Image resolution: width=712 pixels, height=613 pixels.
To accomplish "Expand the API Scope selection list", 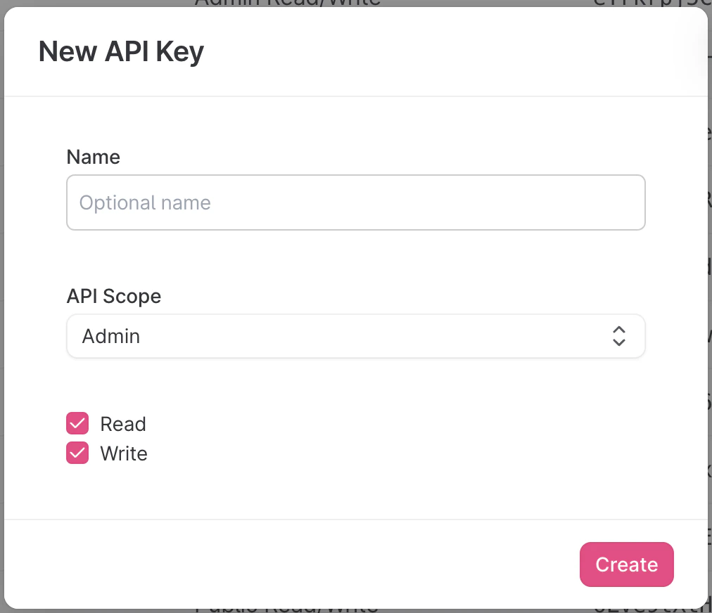I will pyautogui.click(x=356, y=336).
